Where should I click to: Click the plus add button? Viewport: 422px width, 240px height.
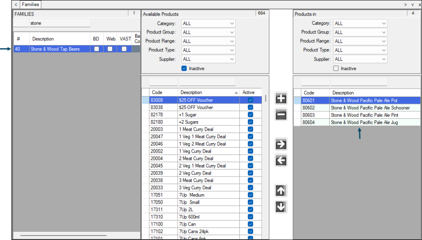281,98
